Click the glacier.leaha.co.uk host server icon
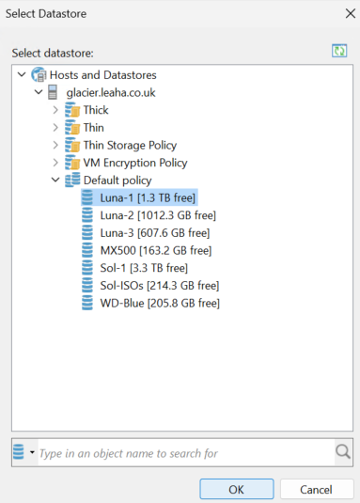This screenshot has width=360, height=503. 53,92
